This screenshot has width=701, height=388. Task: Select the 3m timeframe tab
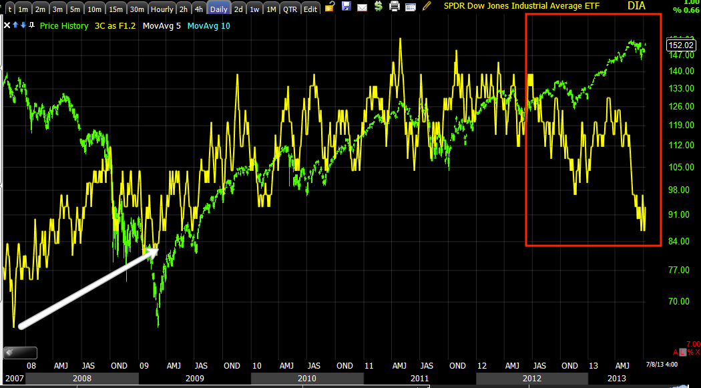click(57, 9)
